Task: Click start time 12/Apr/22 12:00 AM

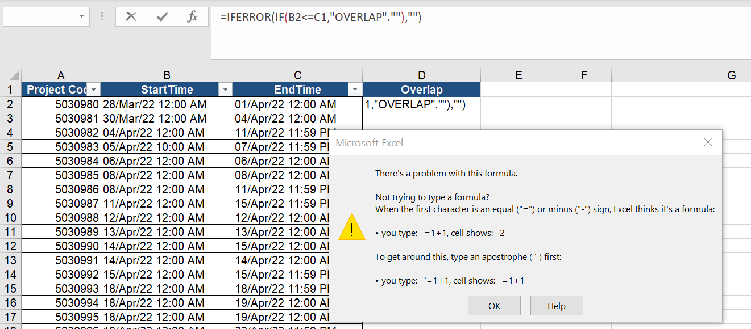Action: point(167,218)
